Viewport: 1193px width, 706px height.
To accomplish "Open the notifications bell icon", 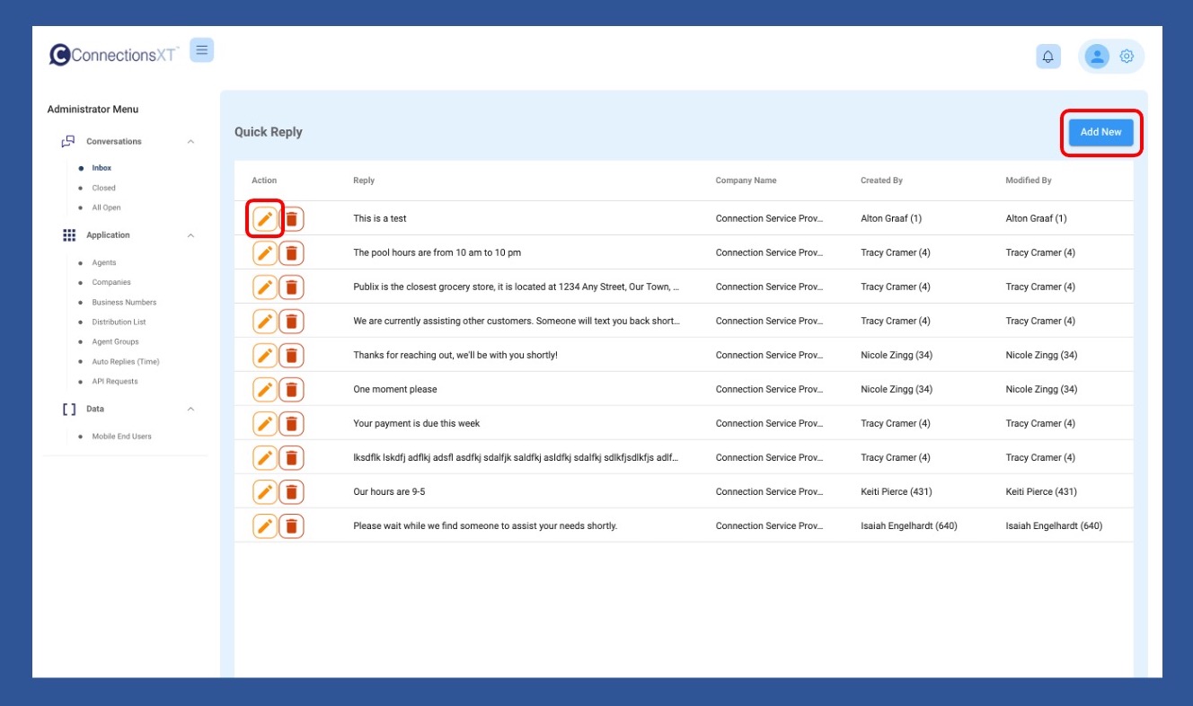I will click(x=1047, y=57).
